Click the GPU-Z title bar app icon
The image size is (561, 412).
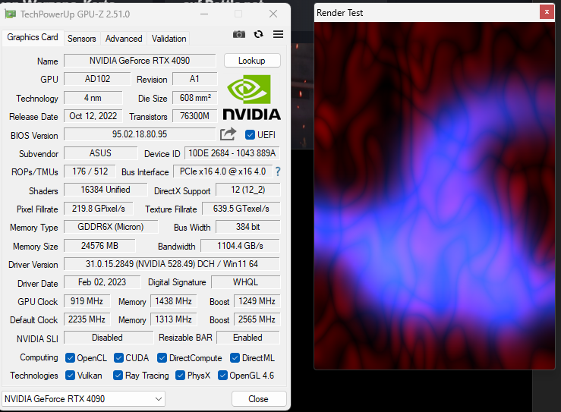(x=10, y=14)
